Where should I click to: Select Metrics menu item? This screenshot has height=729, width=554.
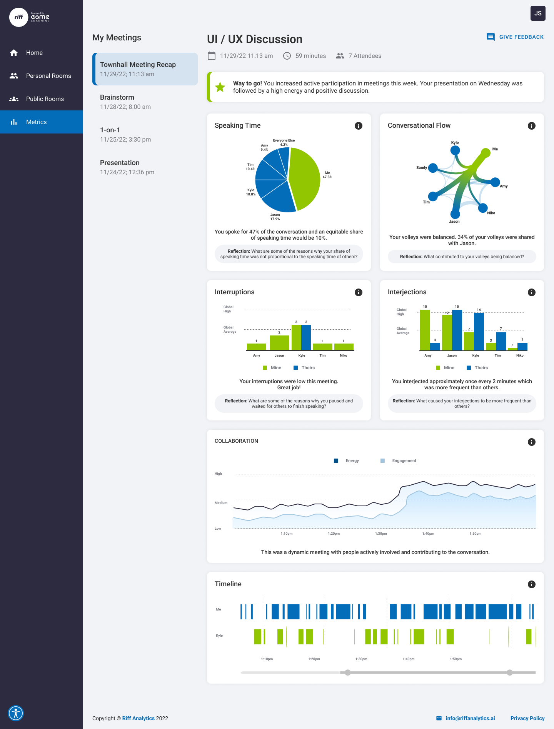(x=42, y=122)
